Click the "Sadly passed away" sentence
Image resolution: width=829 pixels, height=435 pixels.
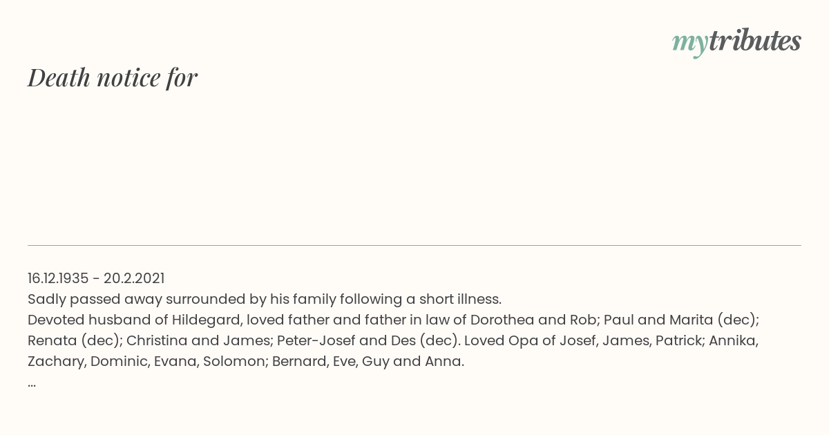265,299
